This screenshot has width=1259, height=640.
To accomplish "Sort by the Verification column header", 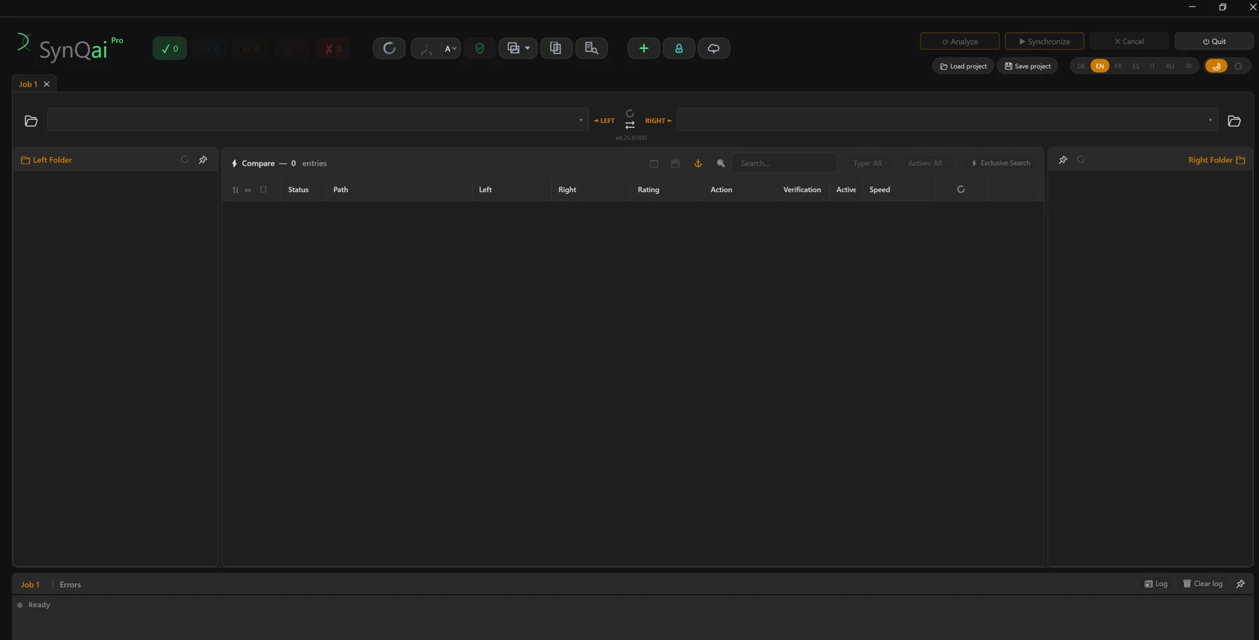I will tap(802, 189).
